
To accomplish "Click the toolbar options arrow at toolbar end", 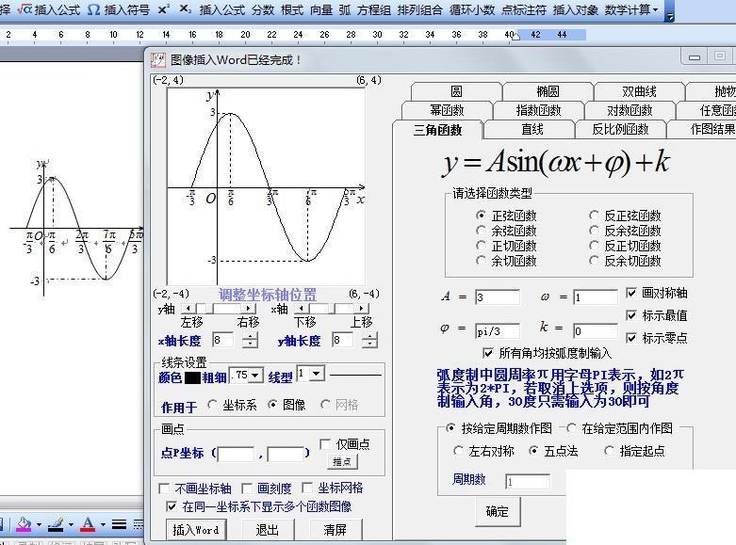I will coord(670,16).
